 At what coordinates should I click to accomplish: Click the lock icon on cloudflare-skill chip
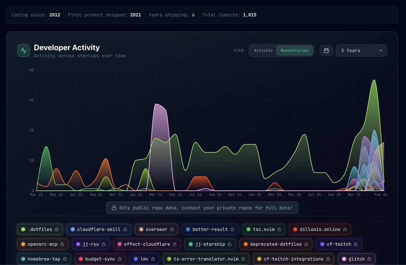pyautogui.click(x=125, y=230)
